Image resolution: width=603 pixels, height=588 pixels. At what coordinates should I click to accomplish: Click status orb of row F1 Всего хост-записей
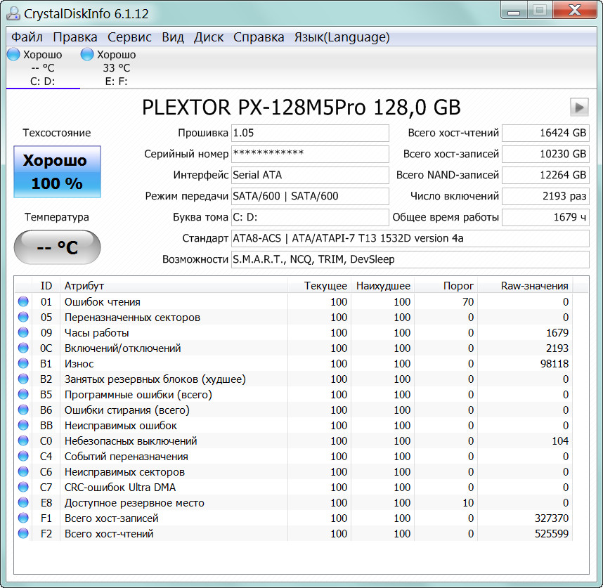click(x=23, y=518)
